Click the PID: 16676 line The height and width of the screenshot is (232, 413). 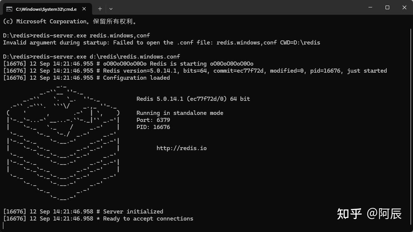click(x=153, y=127)
